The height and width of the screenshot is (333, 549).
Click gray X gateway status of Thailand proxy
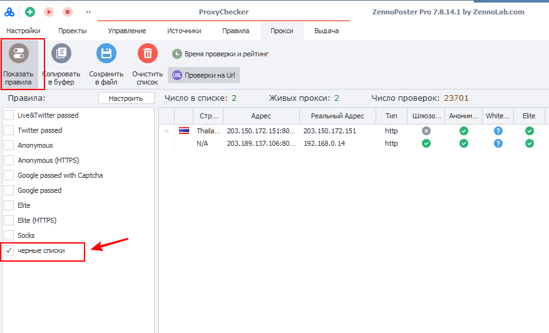[426, 131]
